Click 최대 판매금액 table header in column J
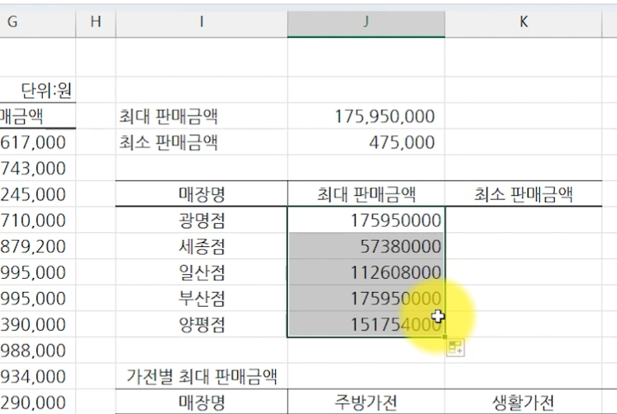This screenshot has width=617, height=414. point(366,194)
